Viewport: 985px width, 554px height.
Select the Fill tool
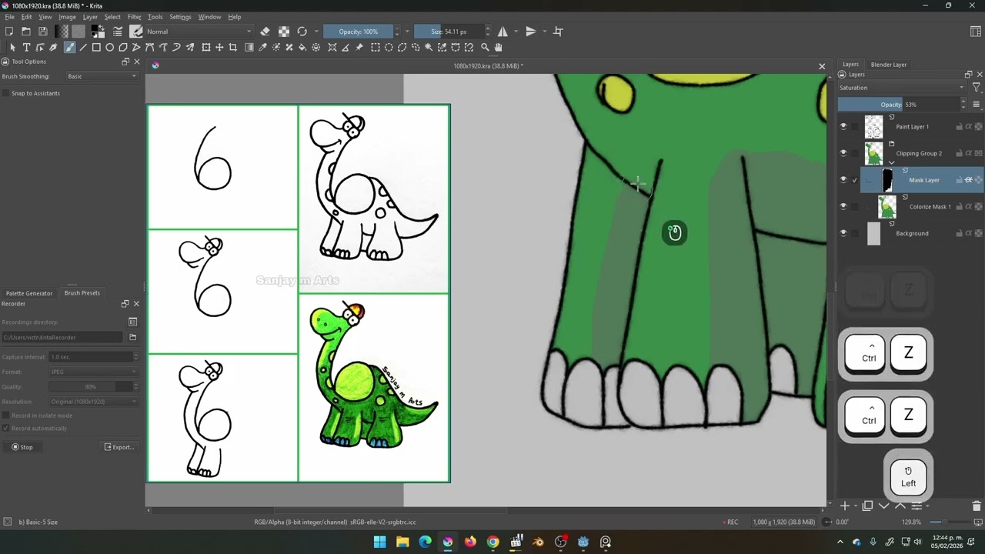[x=302, y=48]
